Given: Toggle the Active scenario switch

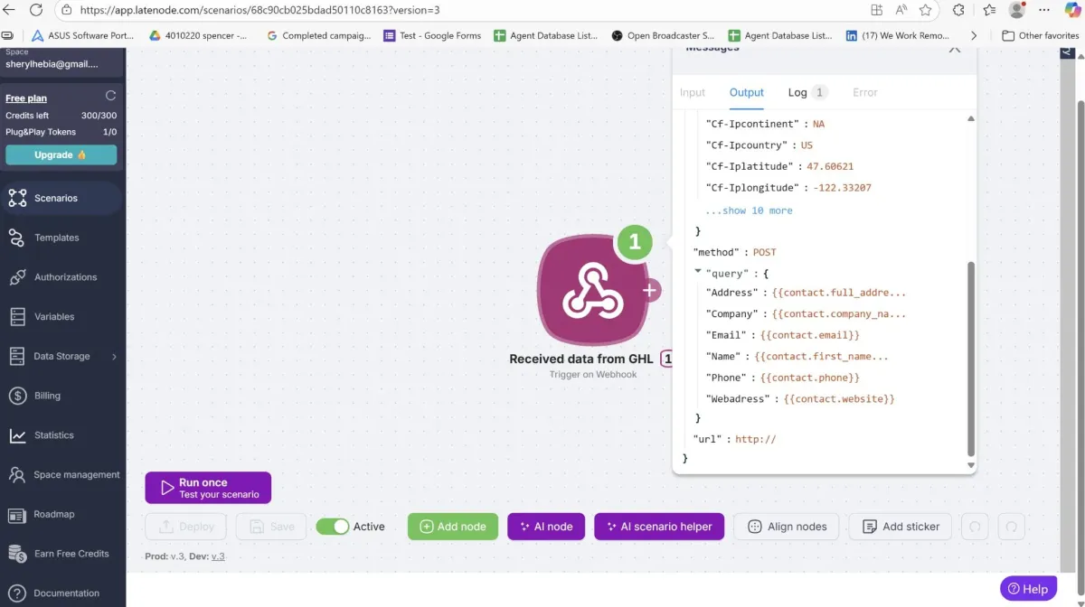Looking at the screenshot, I should pyautogui.click(x=332, y=527).
